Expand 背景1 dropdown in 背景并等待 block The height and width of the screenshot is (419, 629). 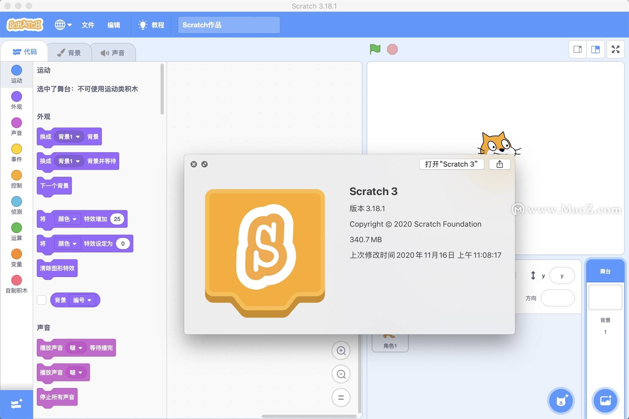(x=69, y=161)
